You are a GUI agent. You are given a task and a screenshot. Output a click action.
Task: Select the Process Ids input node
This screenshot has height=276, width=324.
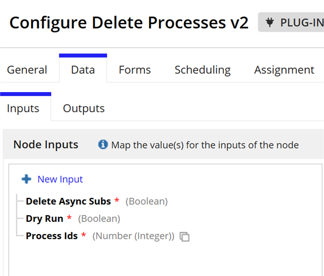(x=52, y=236)
